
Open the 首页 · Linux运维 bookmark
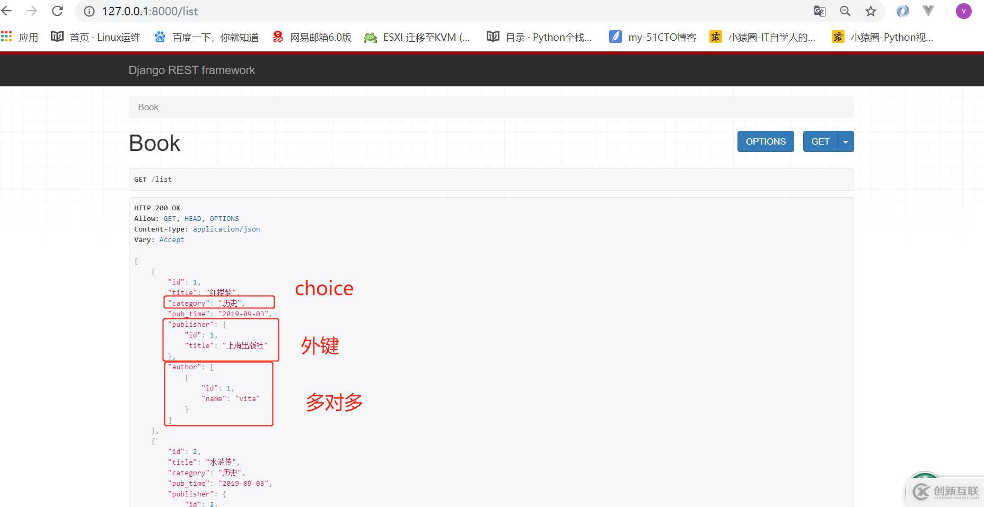(x=96, y=37)
